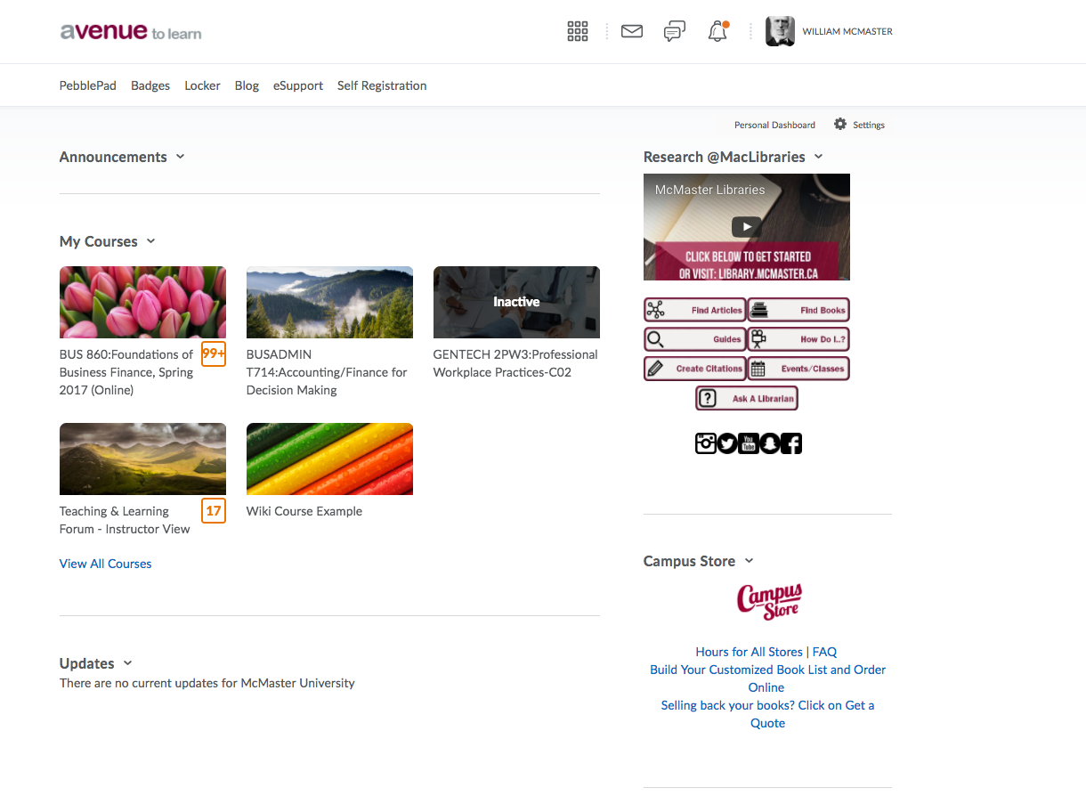This screenshot has width=1086, height=796.
Task: Open the library's Snapchat icon
Action: (770, 443)
